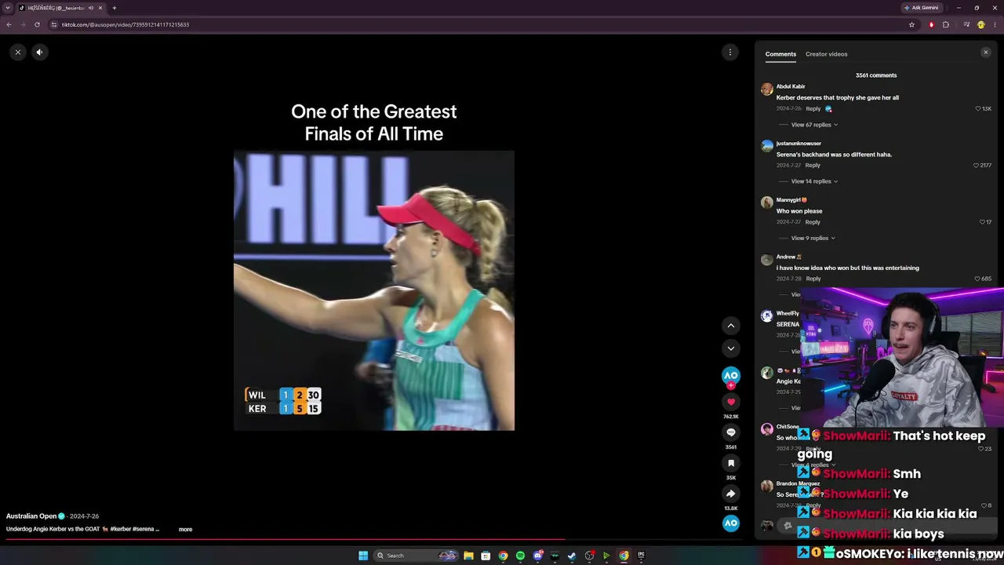Switch to the Comments tab
Image resolution: width=1004 pixels, height=565 pixels.
click(780, 54)
